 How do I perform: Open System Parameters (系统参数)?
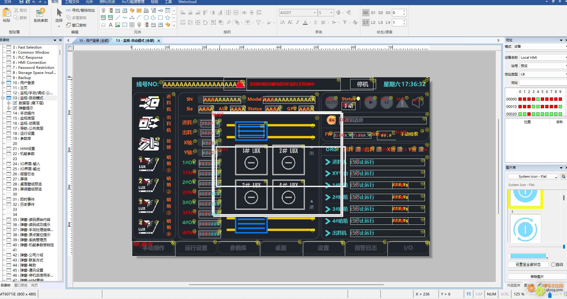(41, 15)
